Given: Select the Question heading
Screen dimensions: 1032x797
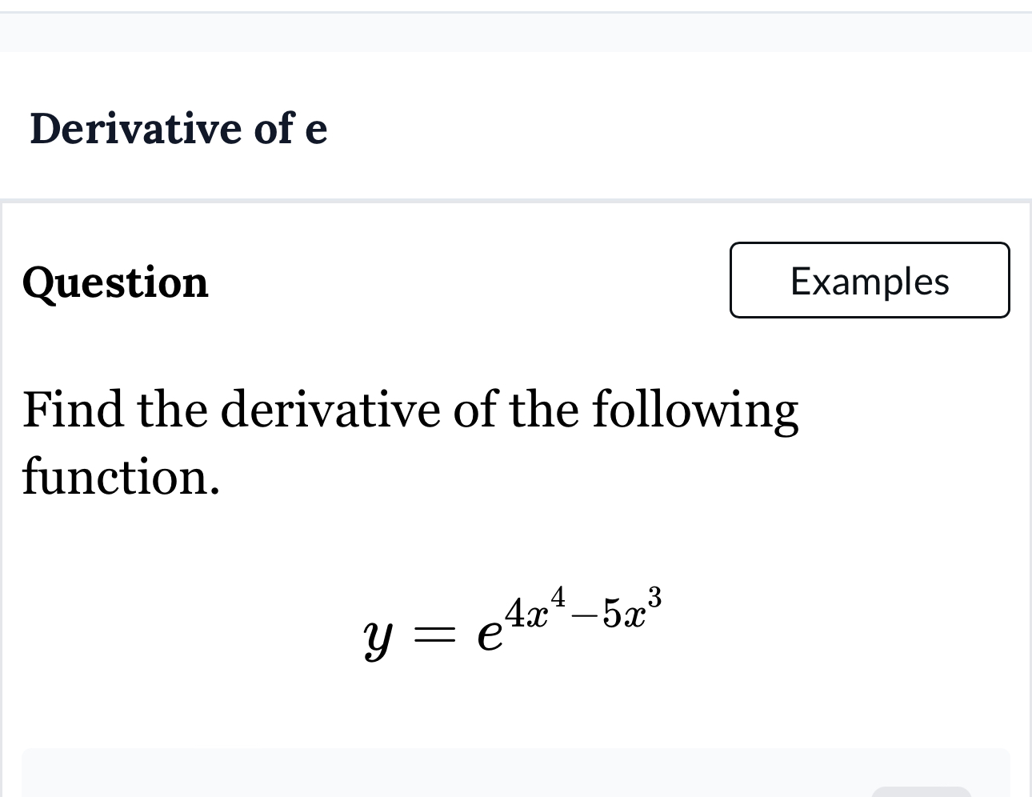Looking at the screenshot, I should pyautogui.click(x=114, y=282).
